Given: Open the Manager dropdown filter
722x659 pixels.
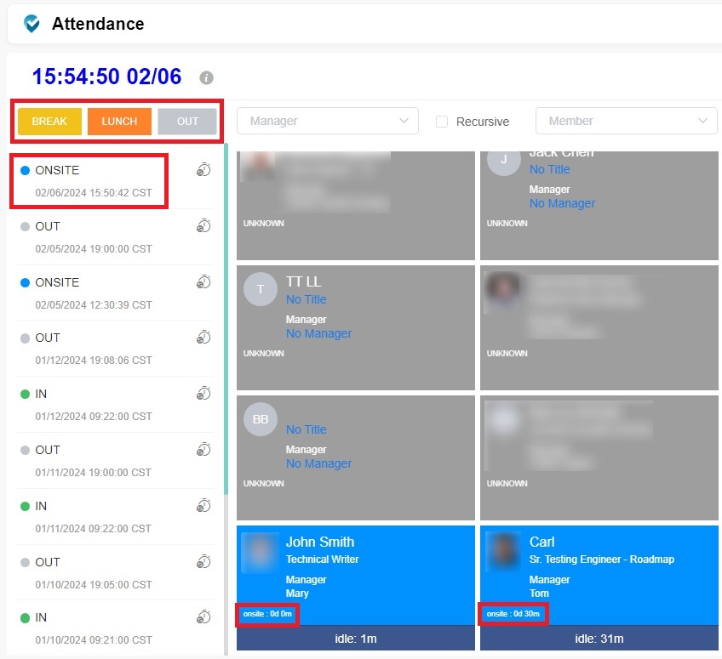Looking at the screenshot, I should (327, 121).
